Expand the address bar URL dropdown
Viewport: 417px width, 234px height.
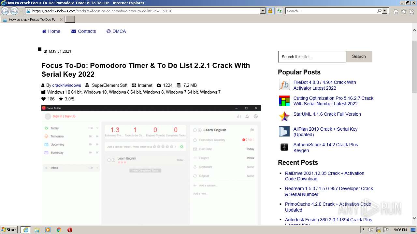pyautogui.click(x=263, y=11)
